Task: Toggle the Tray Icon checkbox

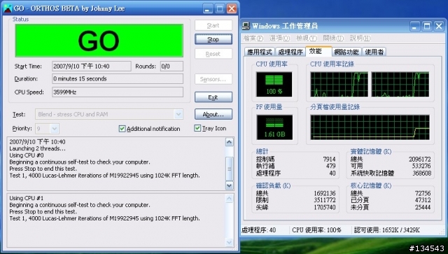Action: [197, 128]
